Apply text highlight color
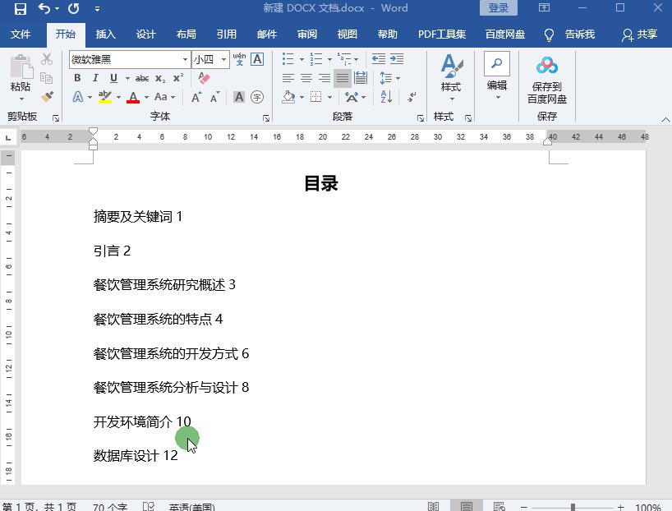The image size is (672, 511). click(105, 97)
